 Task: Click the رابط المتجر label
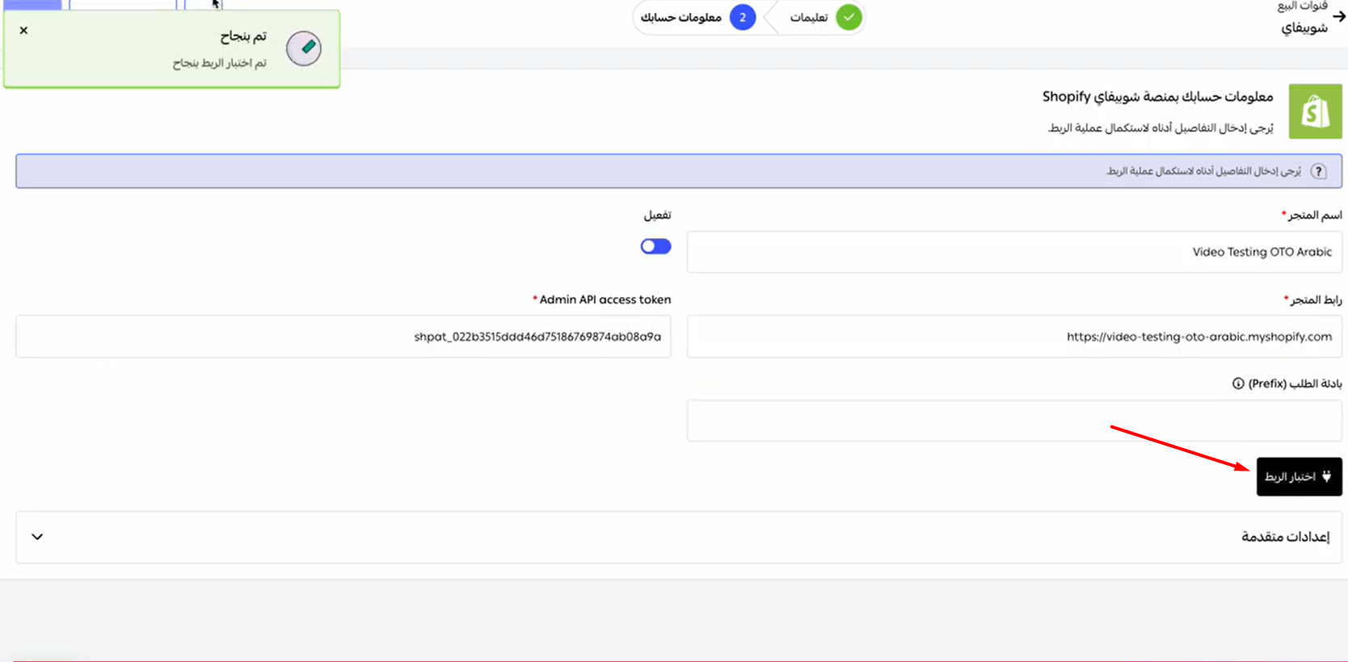[x=1316, y=300]
